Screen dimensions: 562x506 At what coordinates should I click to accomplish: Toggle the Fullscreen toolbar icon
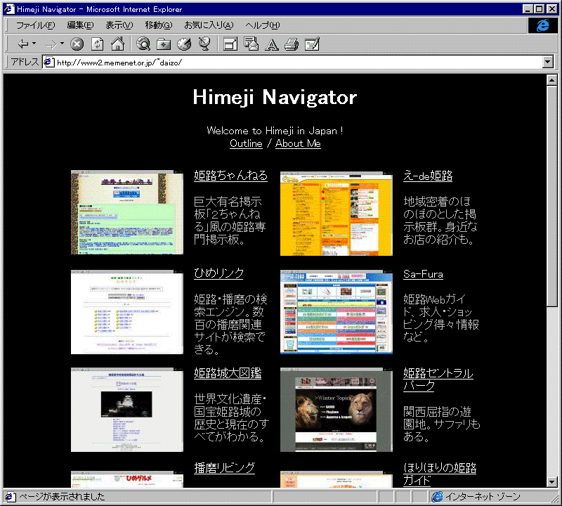(230, 44)
